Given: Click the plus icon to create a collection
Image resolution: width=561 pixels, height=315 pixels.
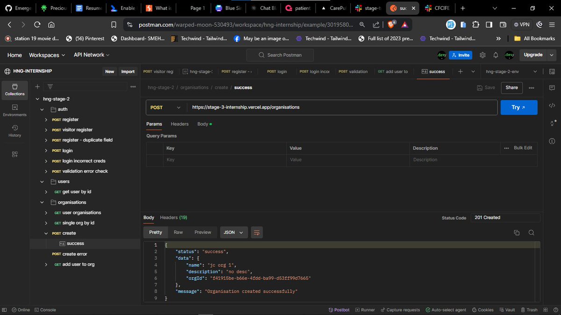Looking at the screenshot, I should tap(37, 87).
